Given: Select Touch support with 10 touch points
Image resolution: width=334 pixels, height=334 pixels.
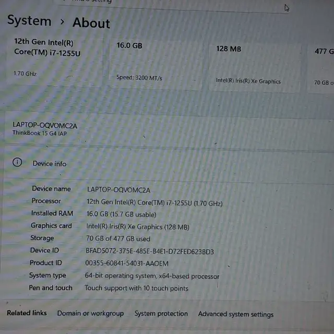Looking at the screenshot, I should pyautogui.click(x=136, y=288).
